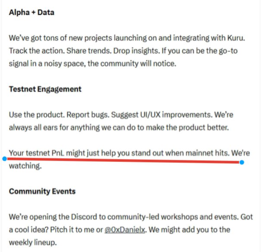Click the phrase "Report bugs."
The height and width of the screenshot is (252, 272).
pyautogui.click(x=88, y=115)
